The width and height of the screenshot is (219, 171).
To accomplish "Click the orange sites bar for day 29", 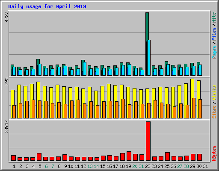I will (x=194, y=108).
